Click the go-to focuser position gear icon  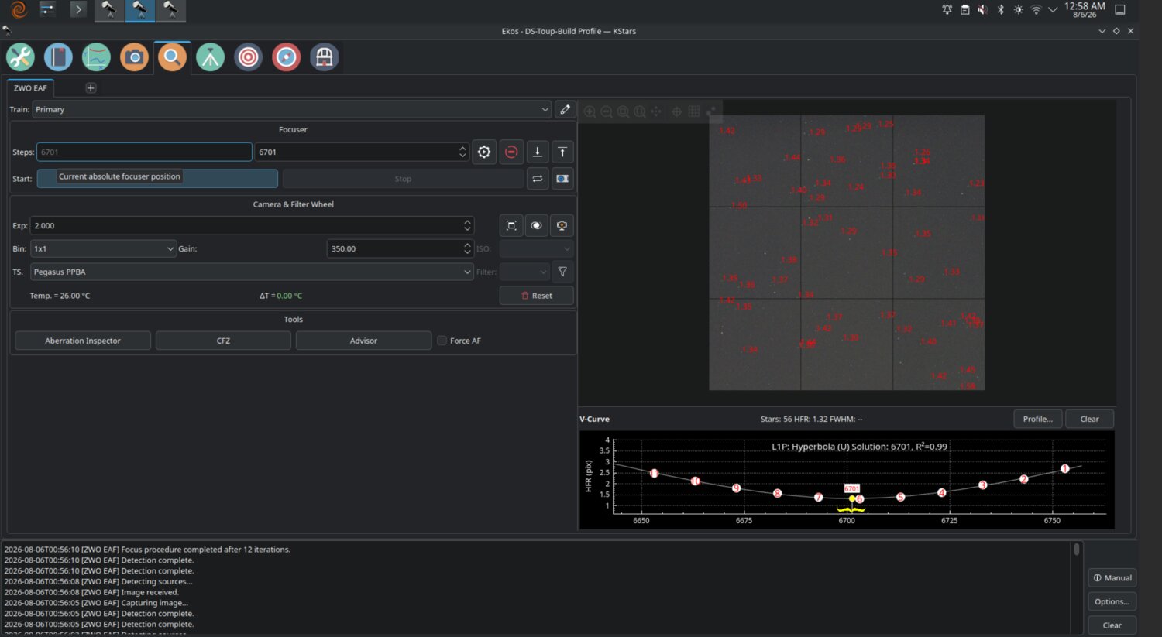point(484,152)
